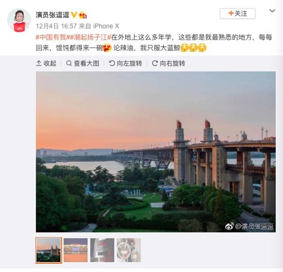Click the collapse 收起 arrow icon

click(x=39, y=63)
